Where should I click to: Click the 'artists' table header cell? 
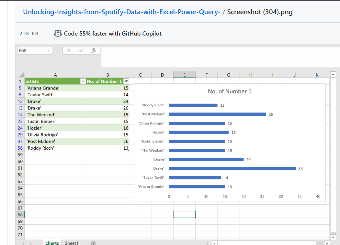click(55, 81)
